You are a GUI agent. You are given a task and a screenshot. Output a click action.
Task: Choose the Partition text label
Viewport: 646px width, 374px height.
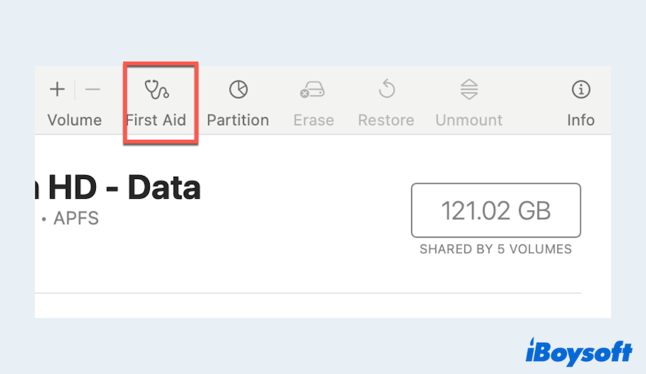tap(238, 120)
